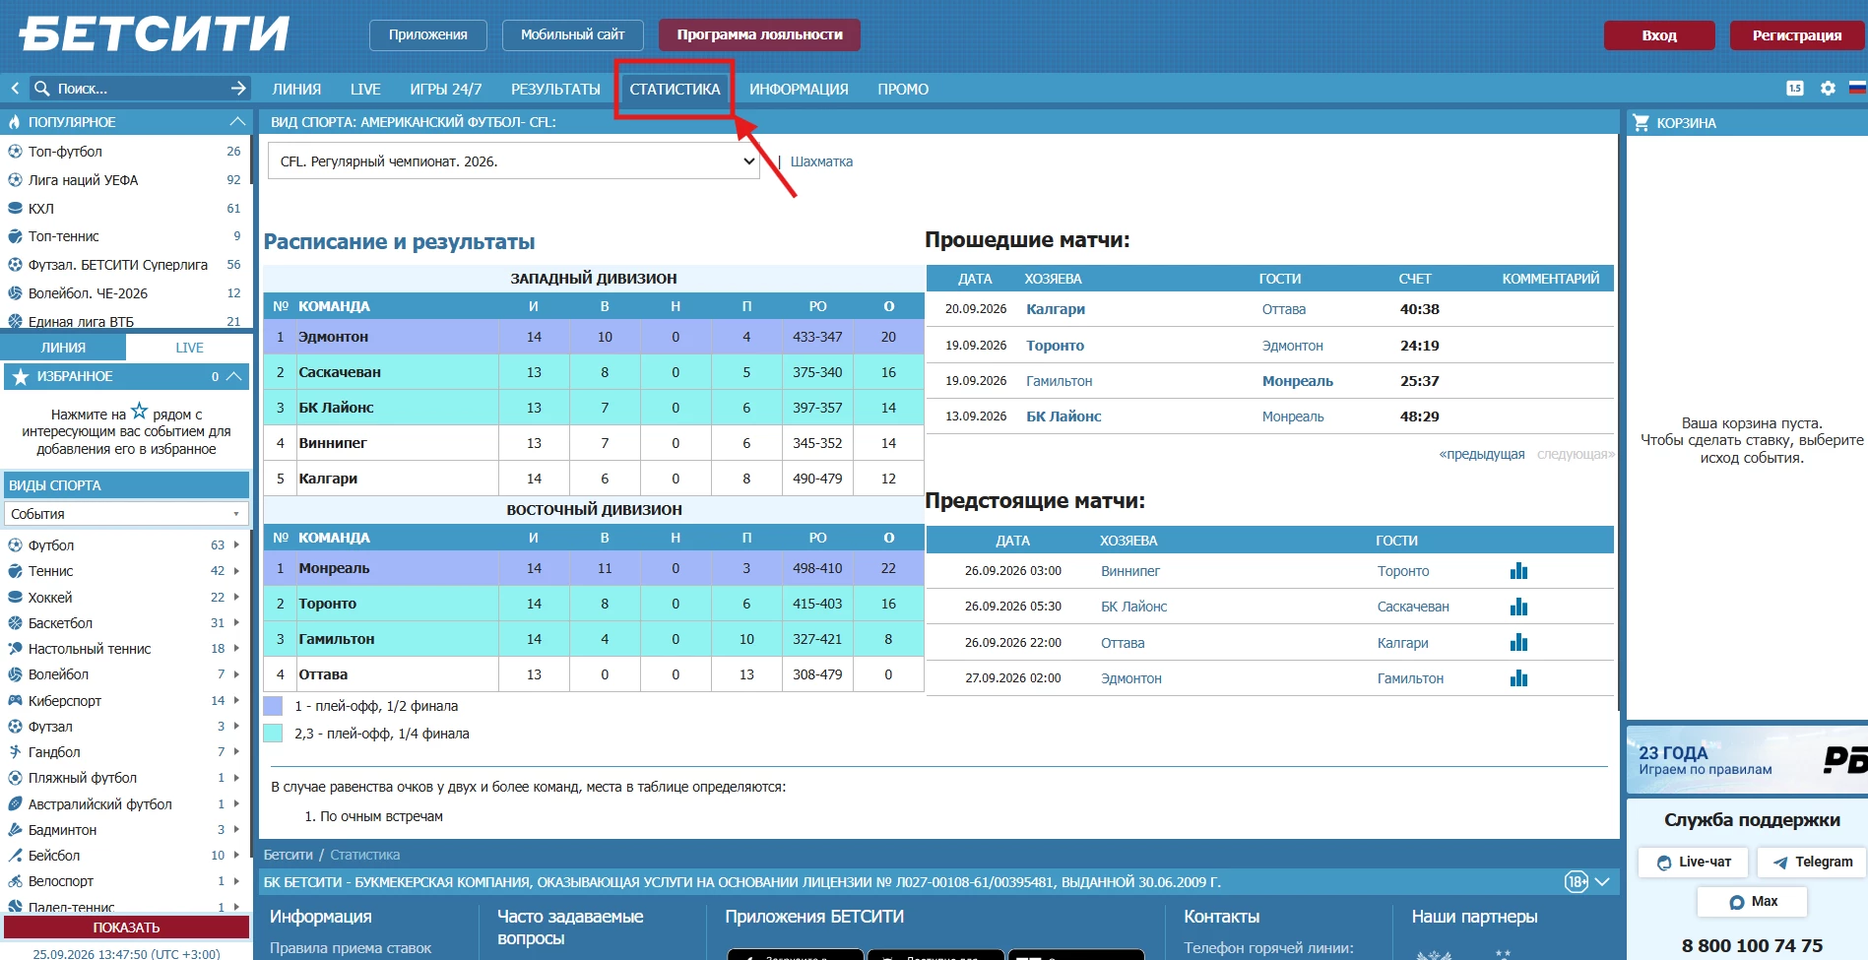
Task: Open ИГРЫ 24/7 in the top navigation
Action: pyautogui.click(x=446, y=89)
